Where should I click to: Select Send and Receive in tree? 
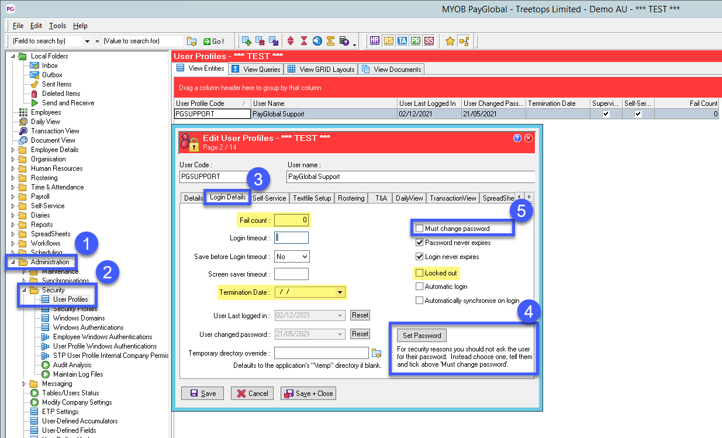pyautogui.click(x=68, y=103)
